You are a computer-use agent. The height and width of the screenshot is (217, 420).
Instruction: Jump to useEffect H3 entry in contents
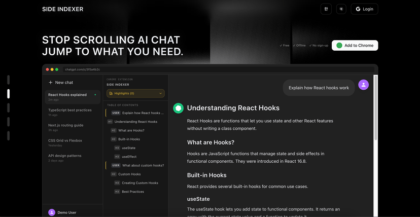129,157
